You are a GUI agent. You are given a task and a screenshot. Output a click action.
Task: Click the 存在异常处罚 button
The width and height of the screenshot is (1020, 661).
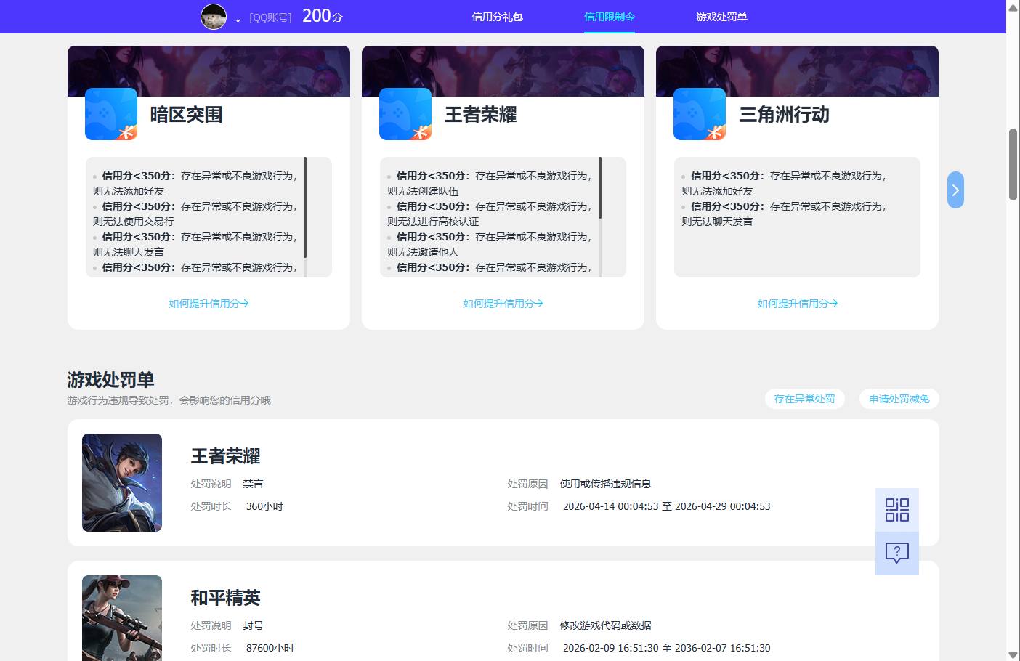pyautogui.click(x=804, y=399)
